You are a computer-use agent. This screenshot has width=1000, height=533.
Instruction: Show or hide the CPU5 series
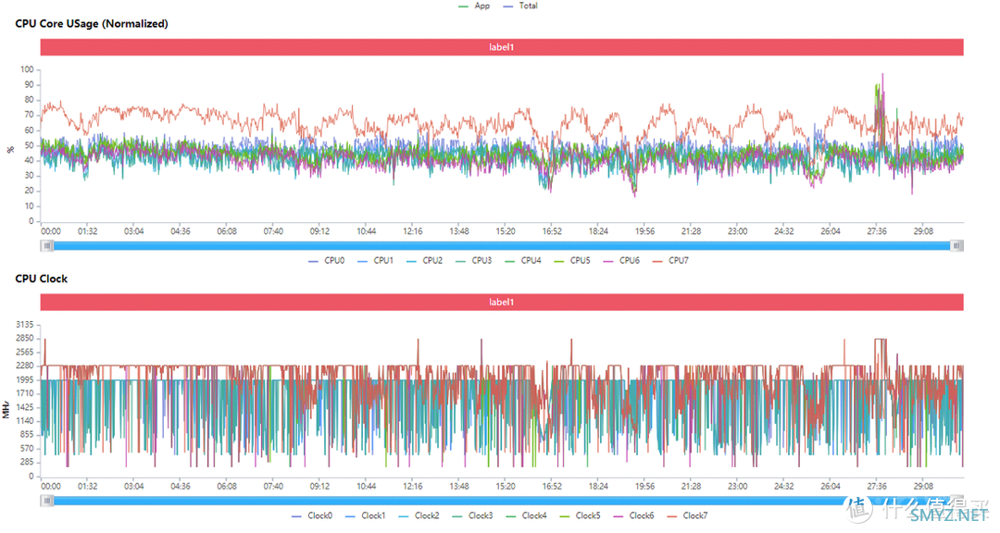[572, 261]
